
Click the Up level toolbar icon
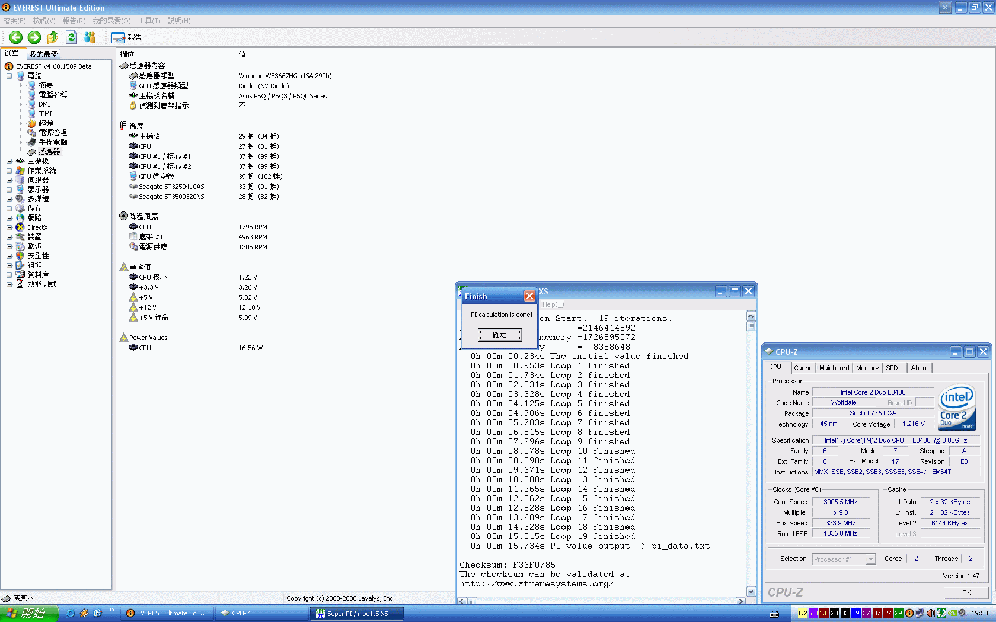pos(53,37)
